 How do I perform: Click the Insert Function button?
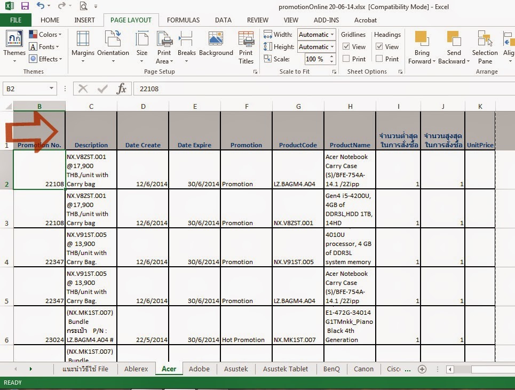tap(122, 89)
